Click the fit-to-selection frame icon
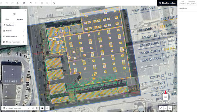This screenshot has width=197, height=112. pyautogui.click(x=37, y=108)
